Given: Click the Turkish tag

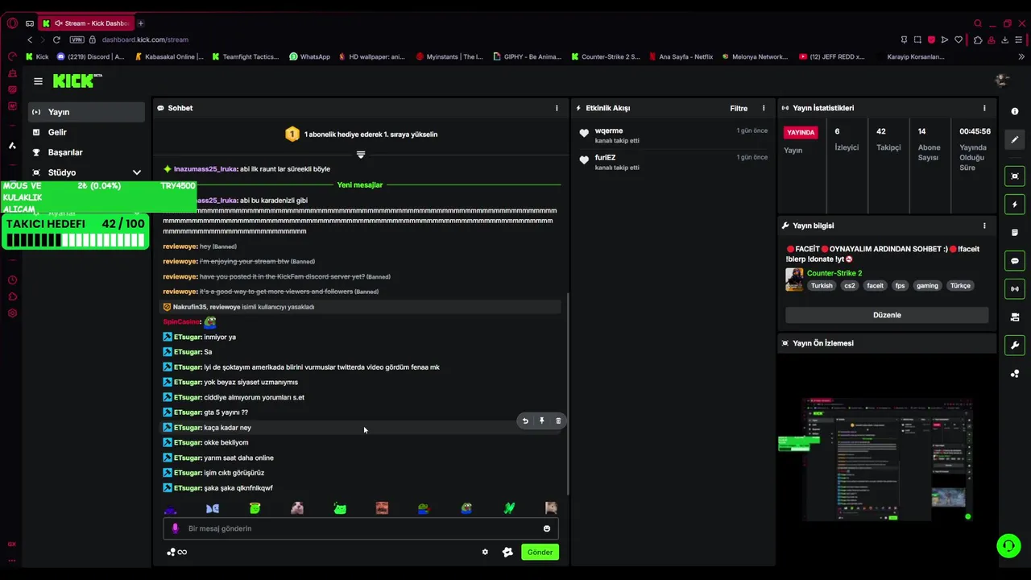Looking at the screenshot, I should point(822,285).
